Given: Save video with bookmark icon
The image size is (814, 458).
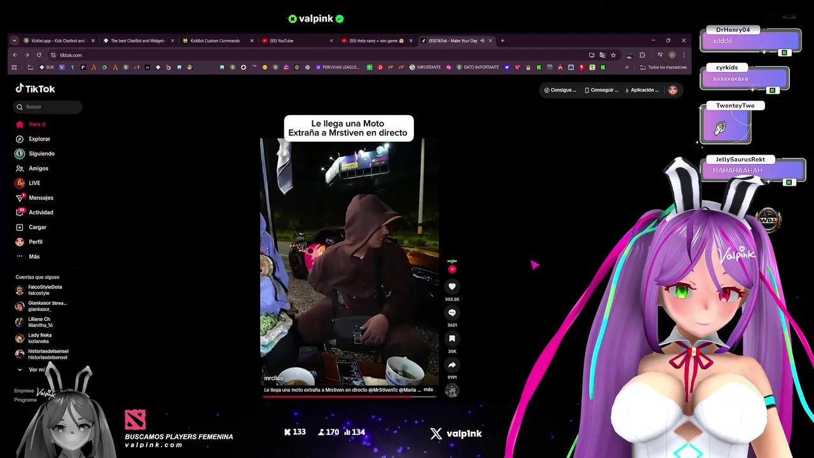Looking at the screenshot, I should (452, 338).
